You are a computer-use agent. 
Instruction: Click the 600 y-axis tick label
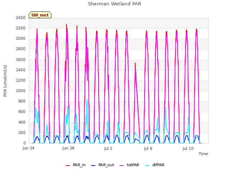22,112
